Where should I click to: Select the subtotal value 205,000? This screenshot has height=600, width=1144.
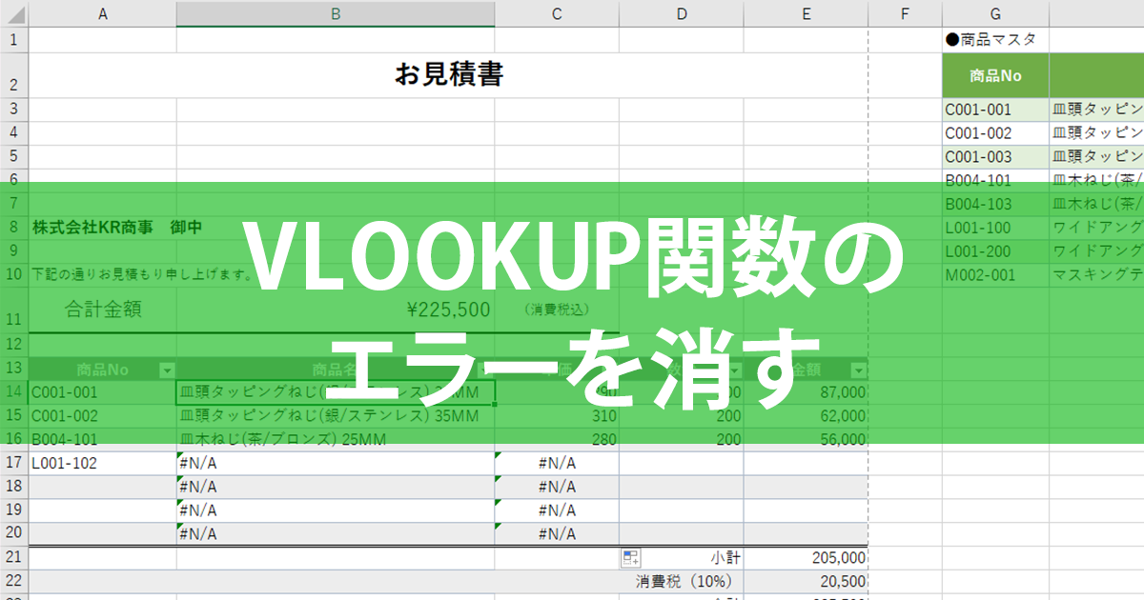coord(806,558)
